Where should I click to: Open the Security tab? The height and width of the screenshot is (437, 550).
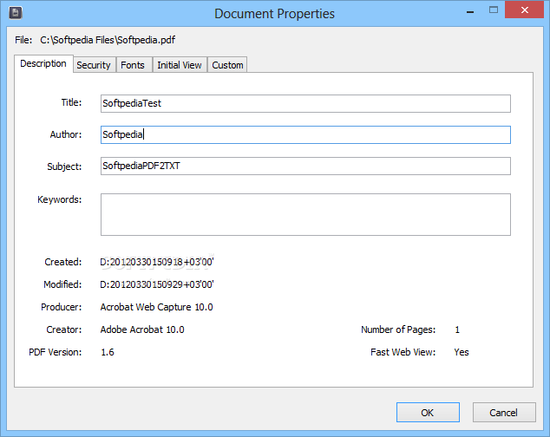94,65
